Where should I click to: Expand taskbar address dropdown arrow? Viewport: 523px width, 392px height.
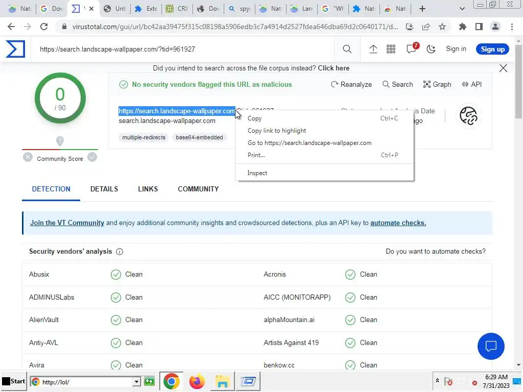[136, 382]
